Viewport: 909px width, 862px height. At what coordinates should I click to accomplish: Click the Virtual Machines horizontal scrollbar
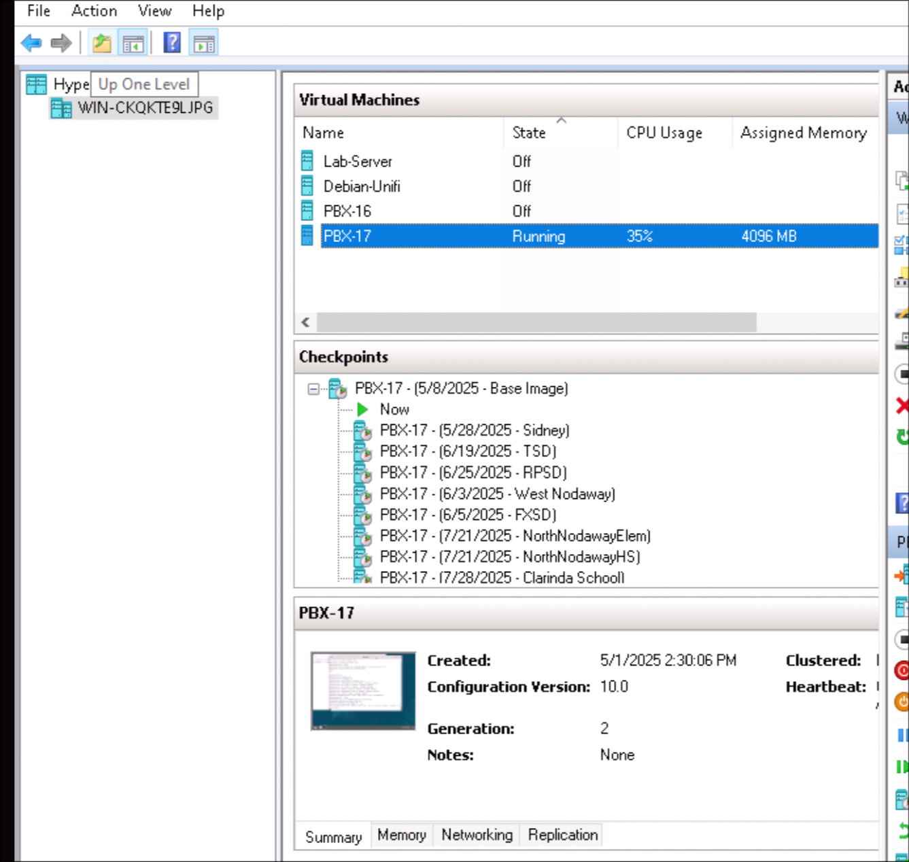[x=536, y=322]
